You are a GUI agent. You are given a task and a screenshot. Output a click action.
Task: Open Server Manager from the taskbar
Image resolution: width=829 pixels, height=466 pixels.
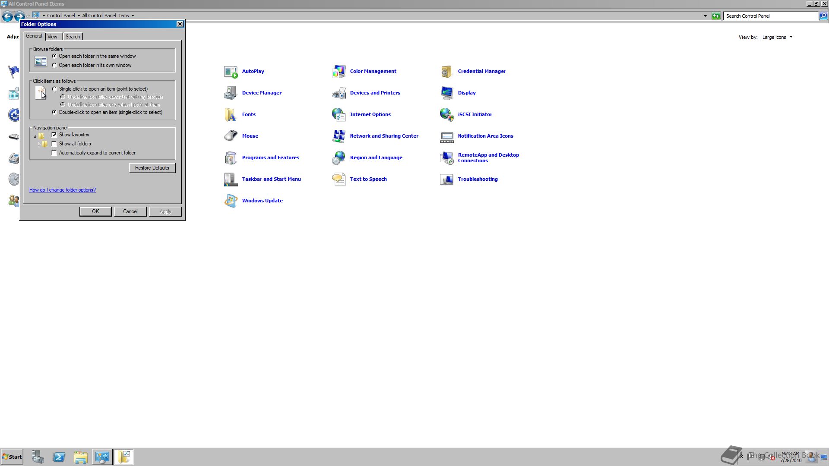point(38,457)
